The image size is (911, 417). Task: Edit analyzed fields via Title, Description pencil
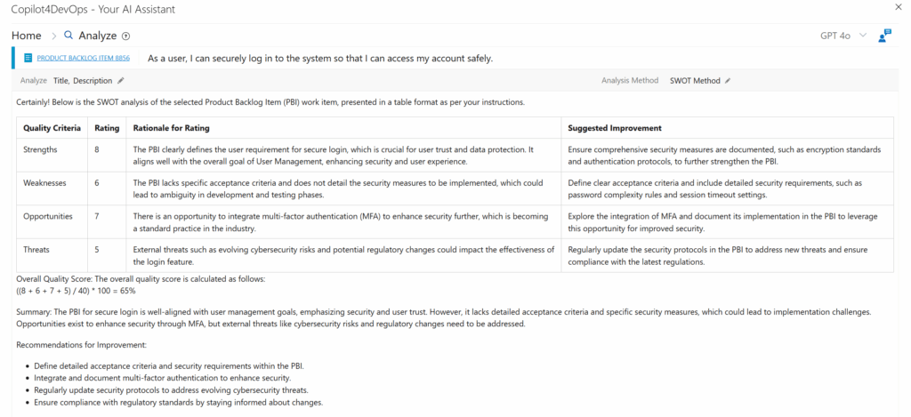pyautogui.click(x=121, y=81)
